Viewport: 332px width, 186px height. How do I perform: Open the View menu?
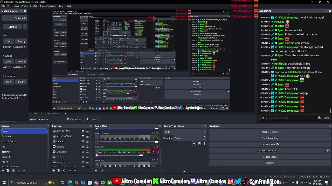[16, 6]
